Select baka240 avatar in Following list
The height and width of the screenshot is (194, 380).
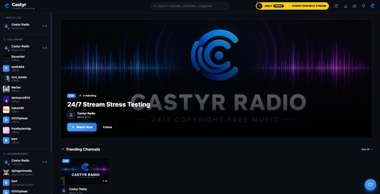pos(6,110)
